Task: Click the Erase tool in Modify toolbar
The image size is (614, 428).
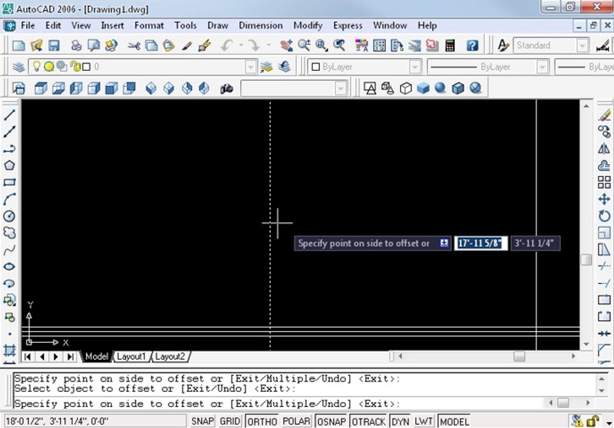Action: [x=604, y=115]
